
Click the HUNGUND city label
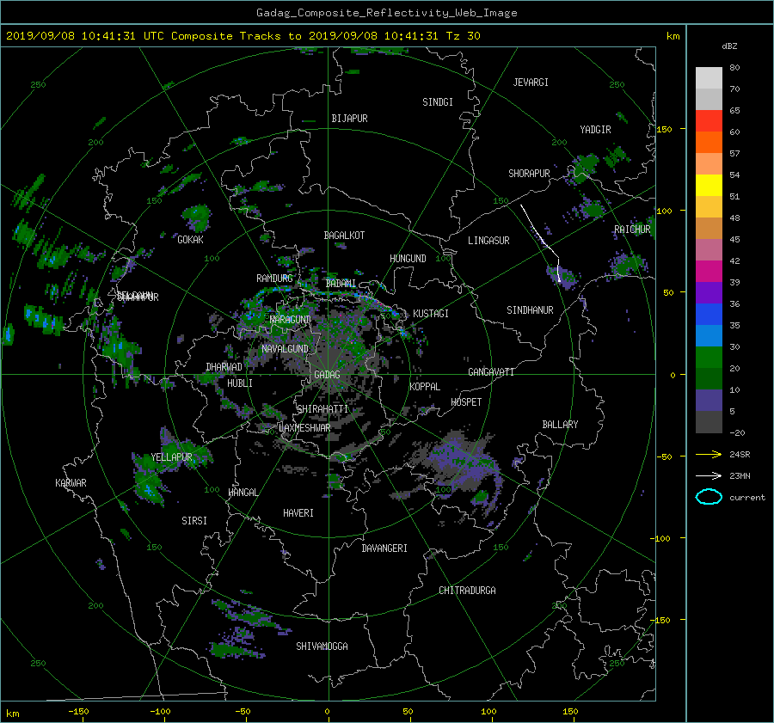pyautogui.click(x=408, y=259)
